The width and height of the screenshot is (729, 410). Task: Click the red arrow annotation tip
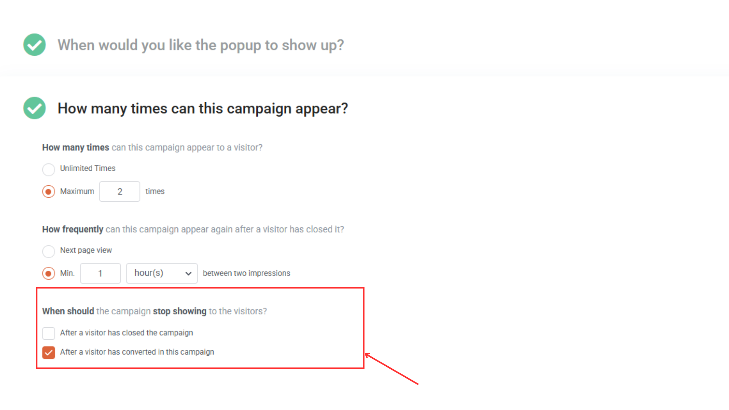pos(366,355)
